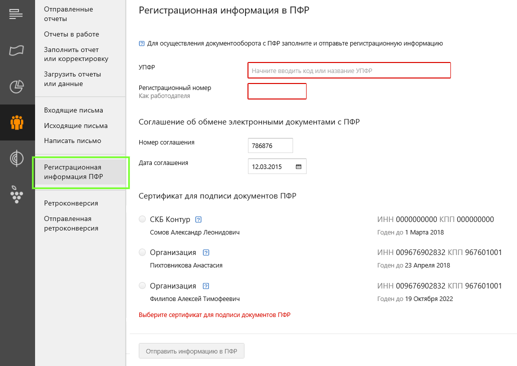Click the Дата соглашения date field
This screenshot has height=366, width=517.
click(277, 166)
